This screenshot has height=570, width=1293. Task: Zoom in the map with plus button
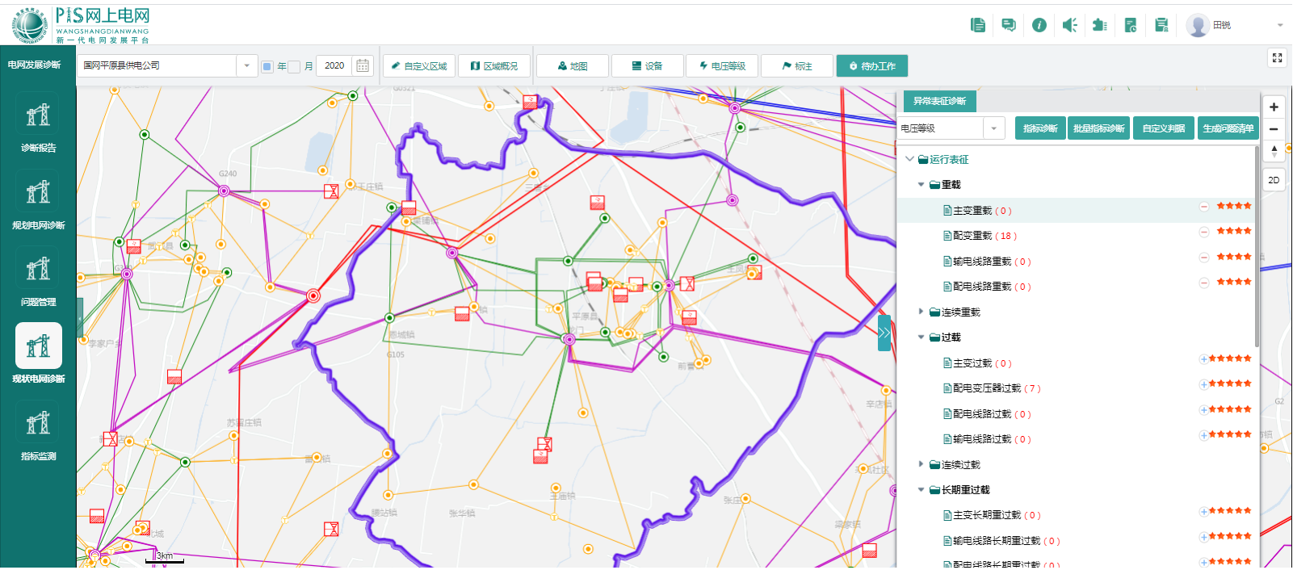pyautogui.click(x=1274, y=107)
